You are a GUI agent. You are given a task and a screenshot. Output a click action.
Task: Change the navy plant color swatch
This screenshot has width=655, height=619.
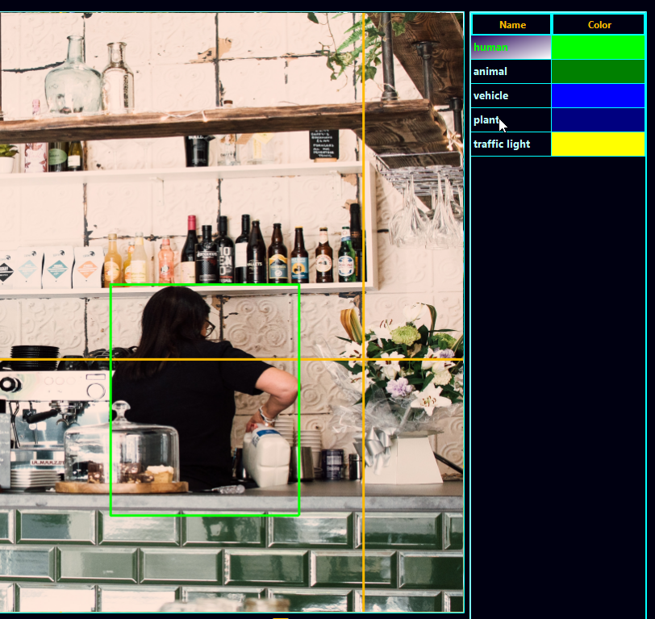coord(598,120)
